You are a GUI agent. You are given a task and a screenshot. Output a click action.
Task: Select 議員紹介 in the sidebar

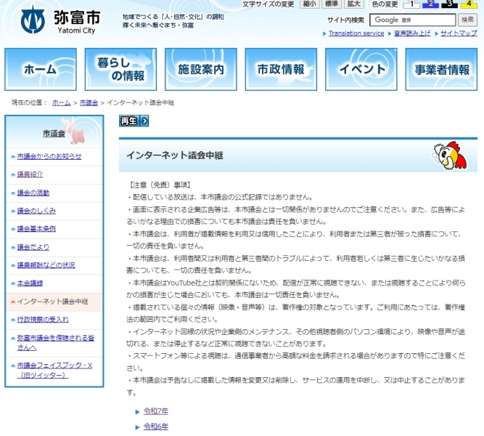[30, 174]
